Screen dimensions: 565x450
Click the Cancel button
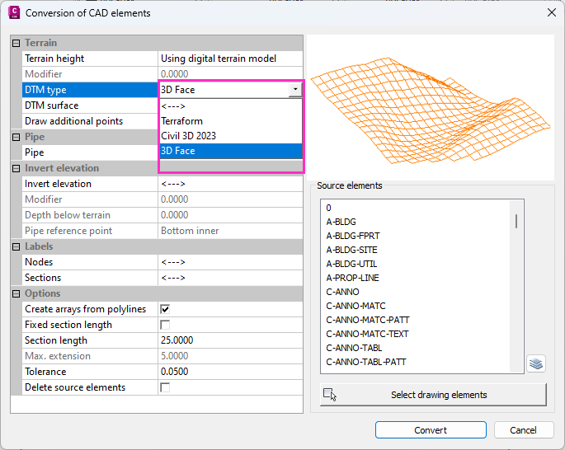point(523,430)
